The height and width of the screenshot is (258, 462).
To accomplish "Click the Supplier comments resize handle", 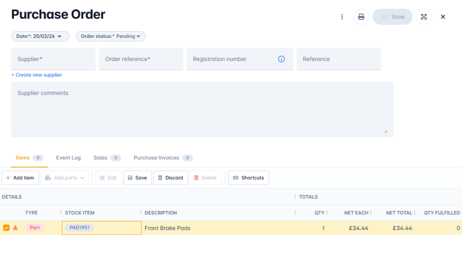I will [x=386, y=131].
